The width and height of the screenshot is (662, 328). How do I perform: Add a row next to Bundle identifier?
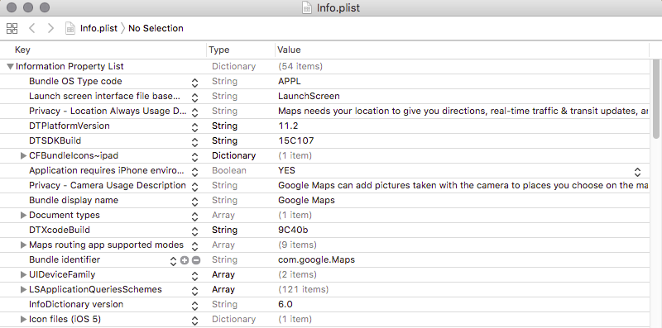pyautogui.click(x=184, y=260)
